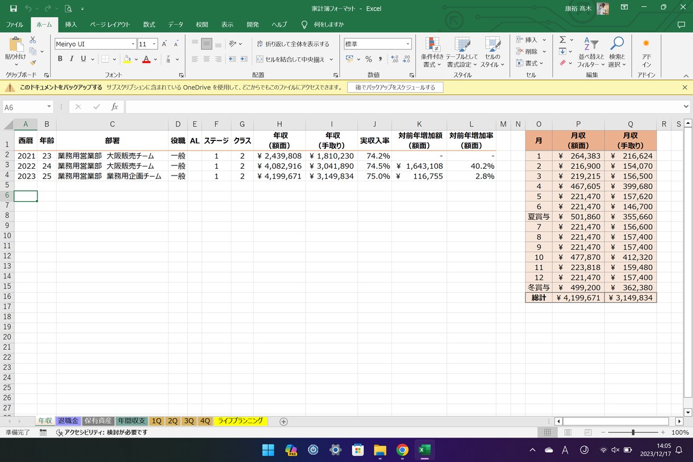The image size is (693, 462).
Task: Apply cell borders with the border icon
Action: pyautogui.click(x=105, y=59)
